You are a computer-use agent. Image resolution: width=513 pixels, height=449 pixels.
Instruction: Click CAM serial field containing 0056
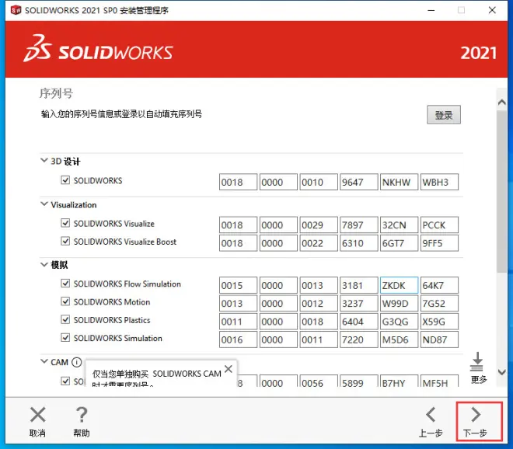(319, 381)
